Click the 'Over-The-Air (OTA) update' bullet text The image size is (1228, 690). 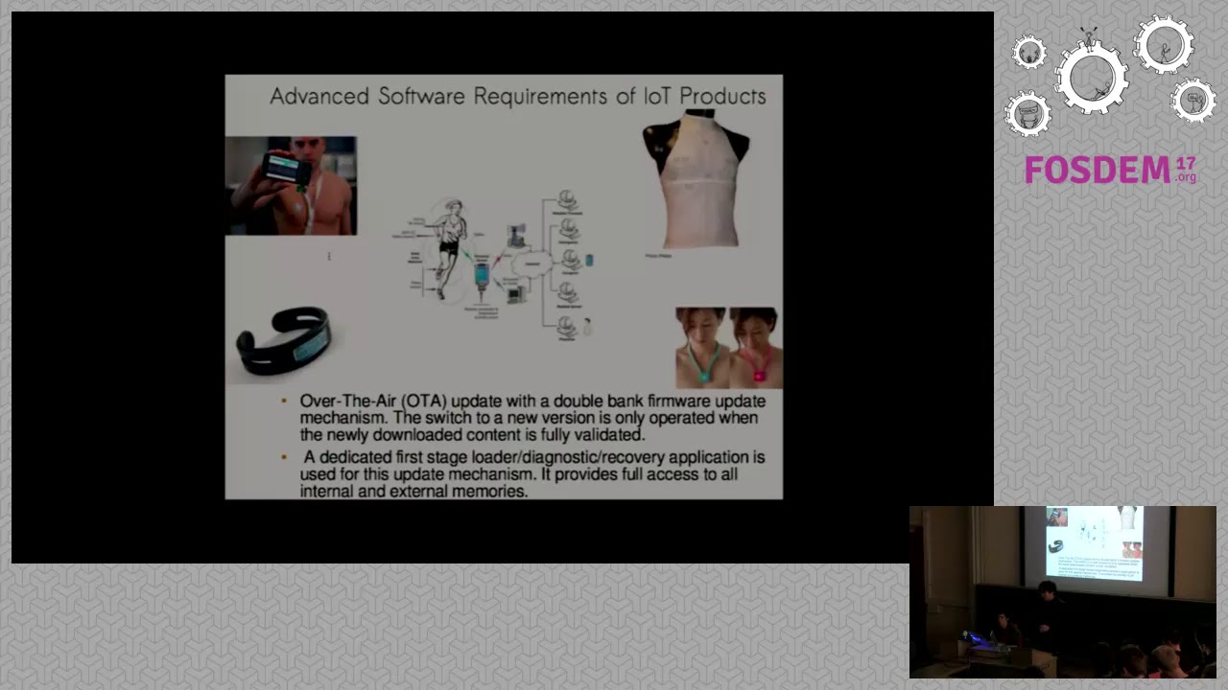point(532,418)
